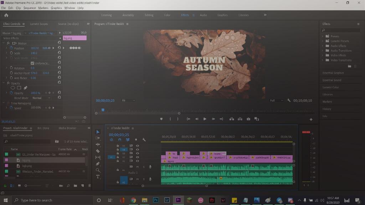Click the Export Frame camera icon

point(248,119)
